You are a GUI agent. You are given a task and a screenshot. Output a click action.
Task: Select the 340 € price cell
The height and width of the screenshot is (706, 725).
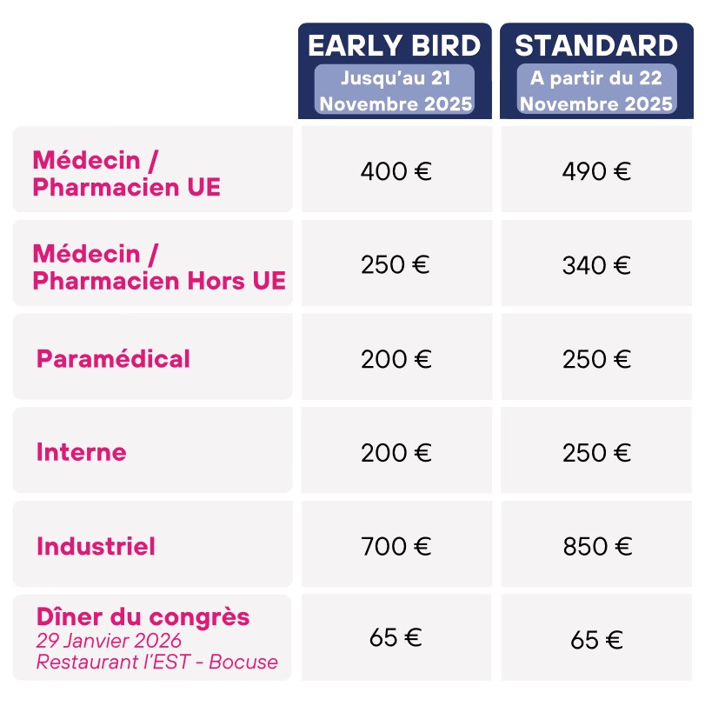596,264
